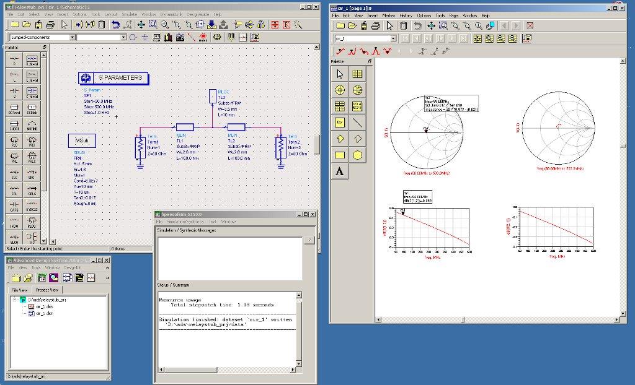Click the Tune parameters fork icon
The height and width of the screenshot is (385, 635).
(231, 37)
